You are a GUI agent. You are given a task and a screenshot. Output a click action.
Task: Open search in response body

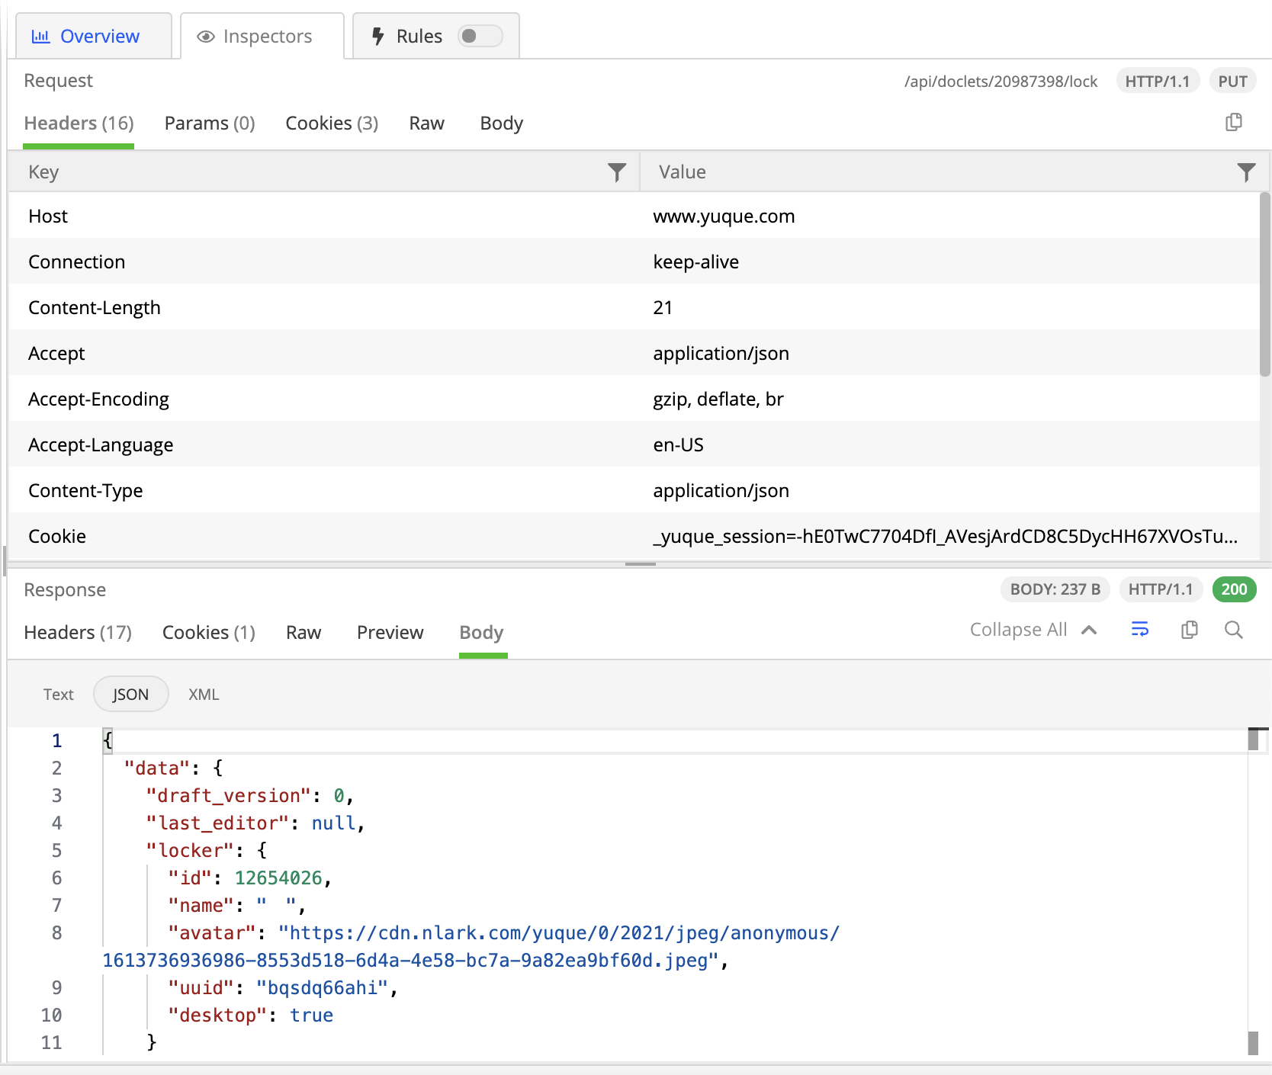[1233, 630]
